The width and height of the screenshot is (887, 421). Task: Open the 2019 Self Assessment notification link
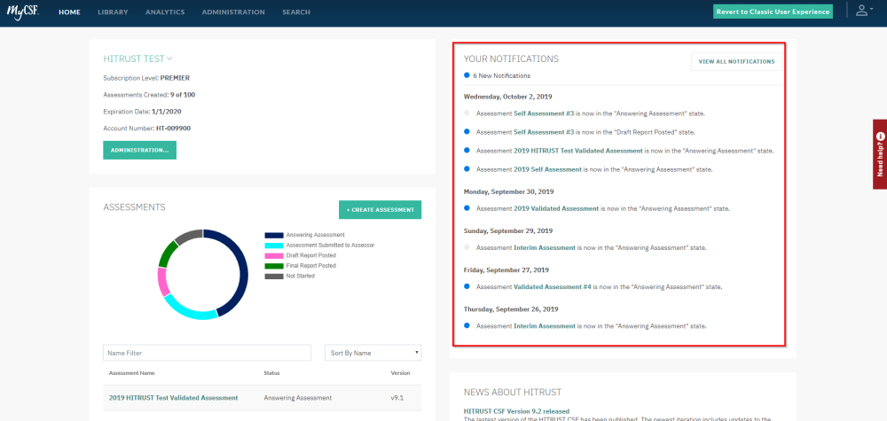coord(547,169)
